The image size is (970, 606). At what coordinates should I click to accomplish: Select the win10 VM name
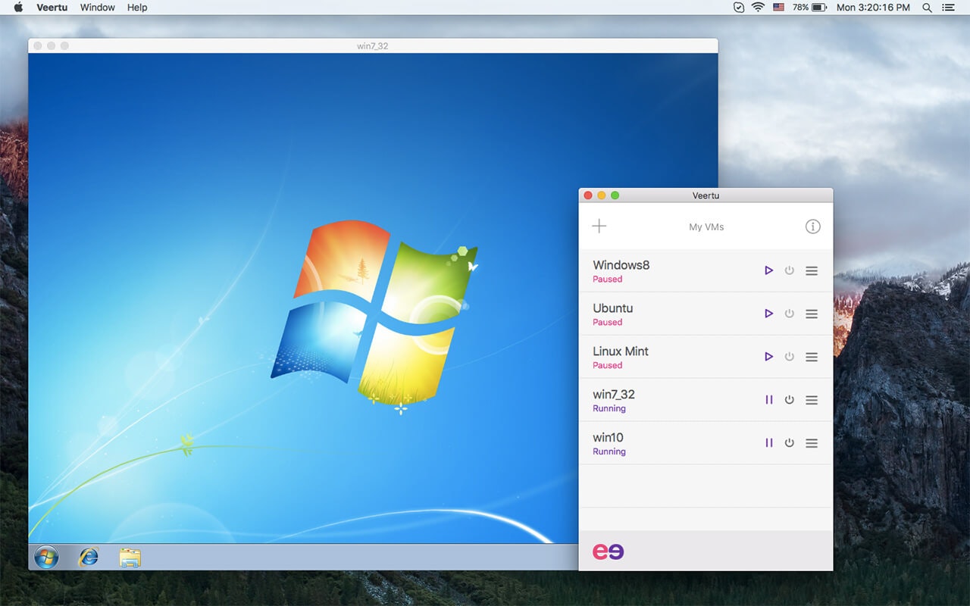pos(608,438)
